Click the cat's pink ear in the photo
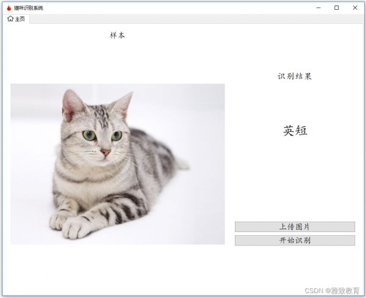This screenshot has width=366, height=298. click(x=72, y=105)
